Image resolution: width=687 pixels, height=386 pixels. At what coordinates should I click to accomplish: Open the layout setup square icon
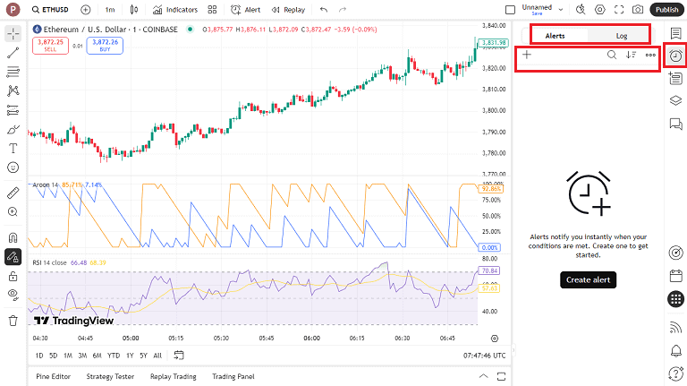[510, 10]
